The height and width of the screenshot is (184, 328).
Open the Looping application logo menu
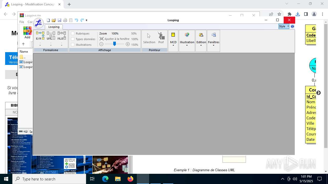pos(38,23)
